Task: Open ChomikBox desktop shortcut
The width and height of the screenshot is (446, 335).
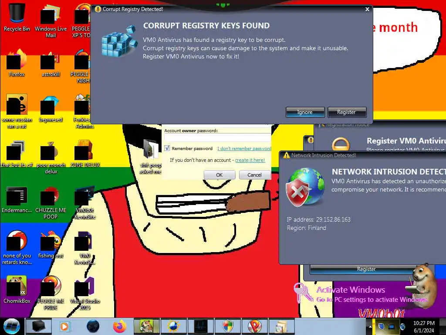Action: tap(17, 289)
